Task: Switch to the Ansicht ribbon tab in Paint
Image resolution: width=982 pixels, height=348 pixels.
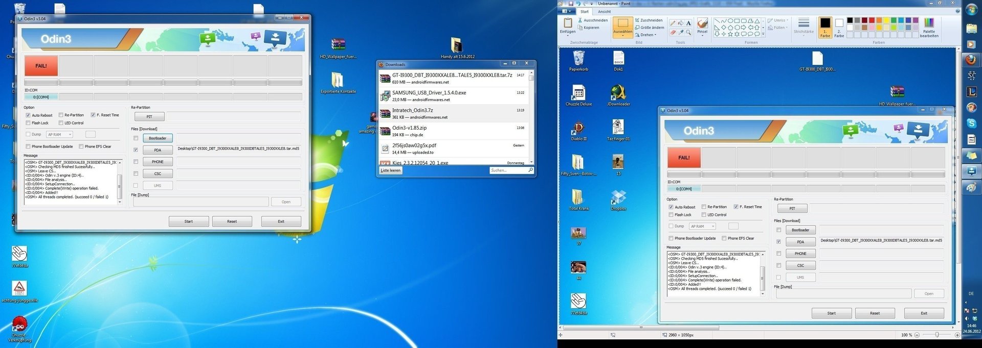Action: (604, 11)
